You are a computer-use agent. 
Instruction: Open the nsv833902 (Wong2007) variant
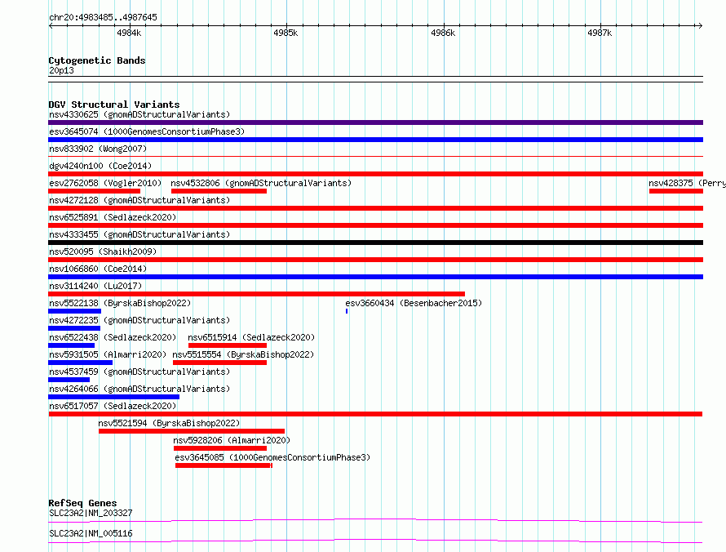pyautogui.click(x=98, y=149)
